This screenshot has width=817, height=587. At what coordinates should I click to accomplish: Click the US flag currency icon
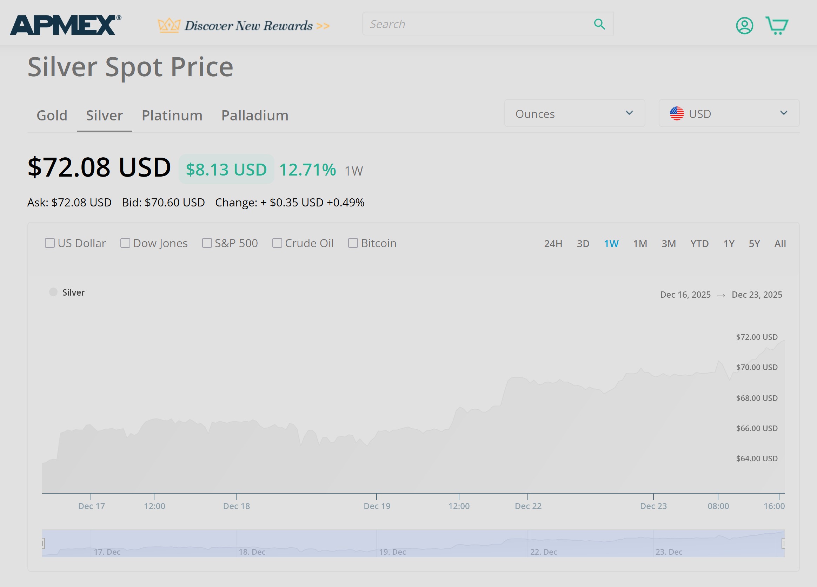(677, 113)
